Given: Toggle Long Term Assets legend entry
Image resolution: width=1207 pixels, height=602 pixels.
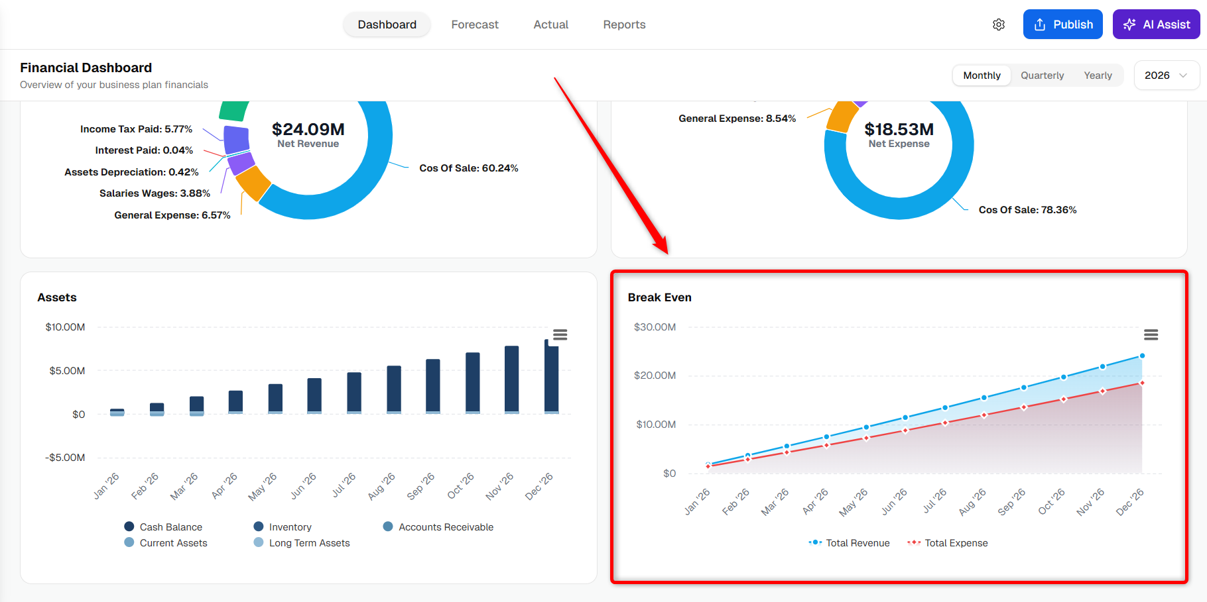Looking at the screenshot, I should (x=302, y=542).
